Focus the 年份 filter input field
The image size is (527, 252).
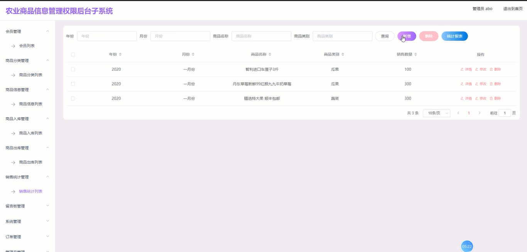[107, 36]
